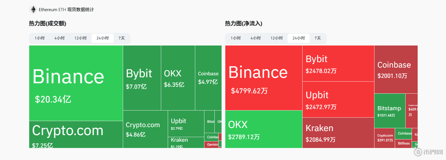Open the Upbit $2472.97万 inflow tile

338,100
